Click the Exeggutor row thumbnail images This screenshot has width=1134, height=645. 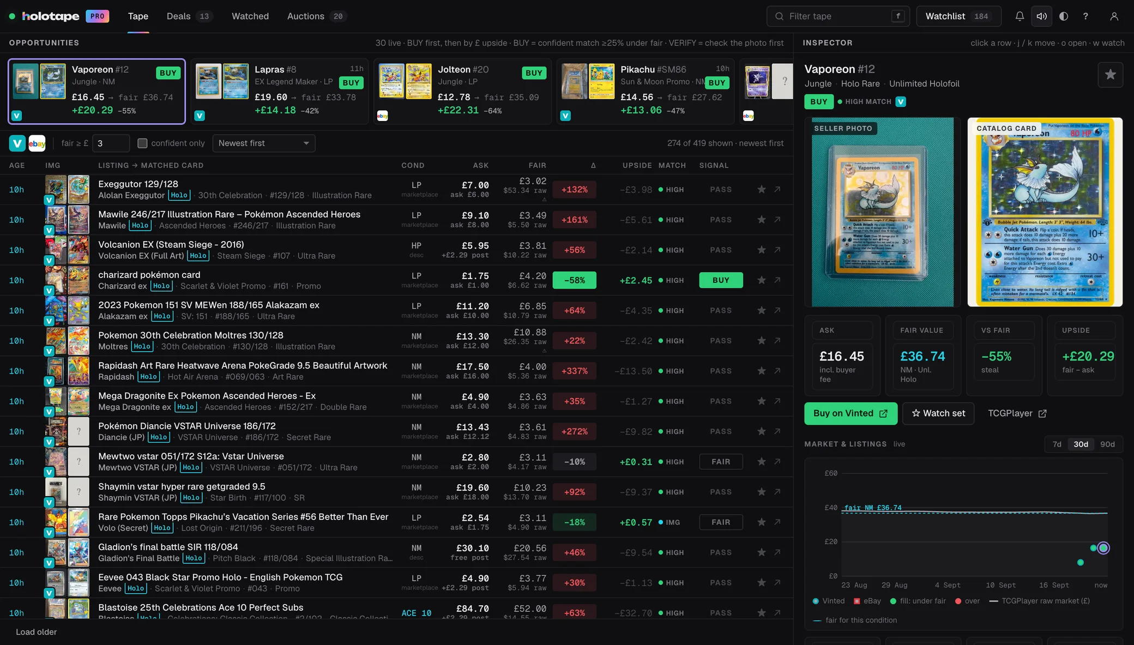pos(67,190)
